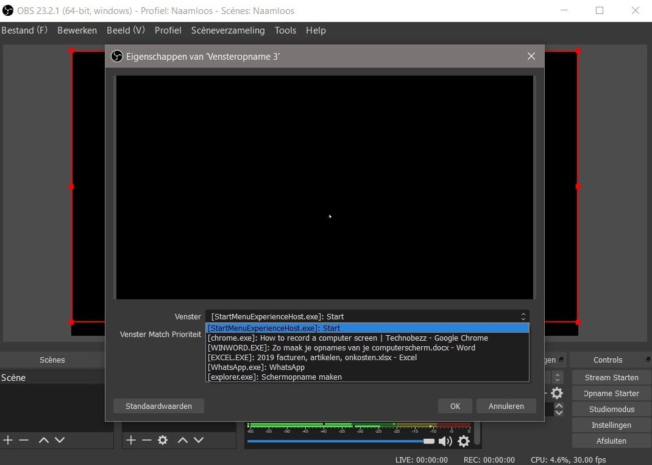Move the selected source up
652x465 pixels.
point(183,440)
